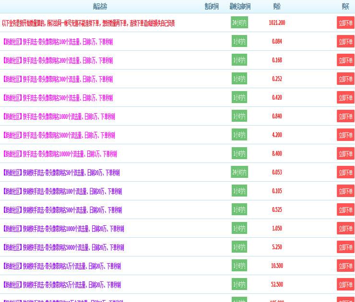
Task: Click 立即下单 for the 0.084 priced item
Action: pos(345,42)
